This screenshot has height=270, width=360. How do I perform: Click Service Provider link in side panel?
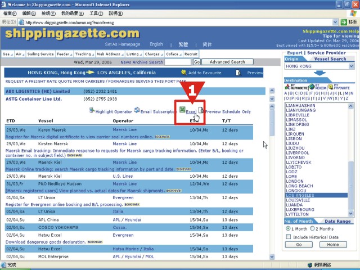tap(326, 52)
